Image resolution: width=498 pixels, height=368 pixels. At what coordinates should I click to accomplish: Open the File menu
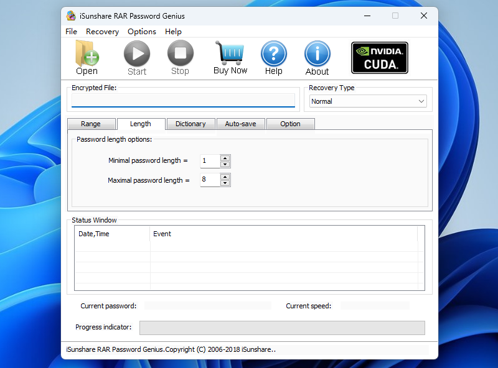[x=71, y=31]
